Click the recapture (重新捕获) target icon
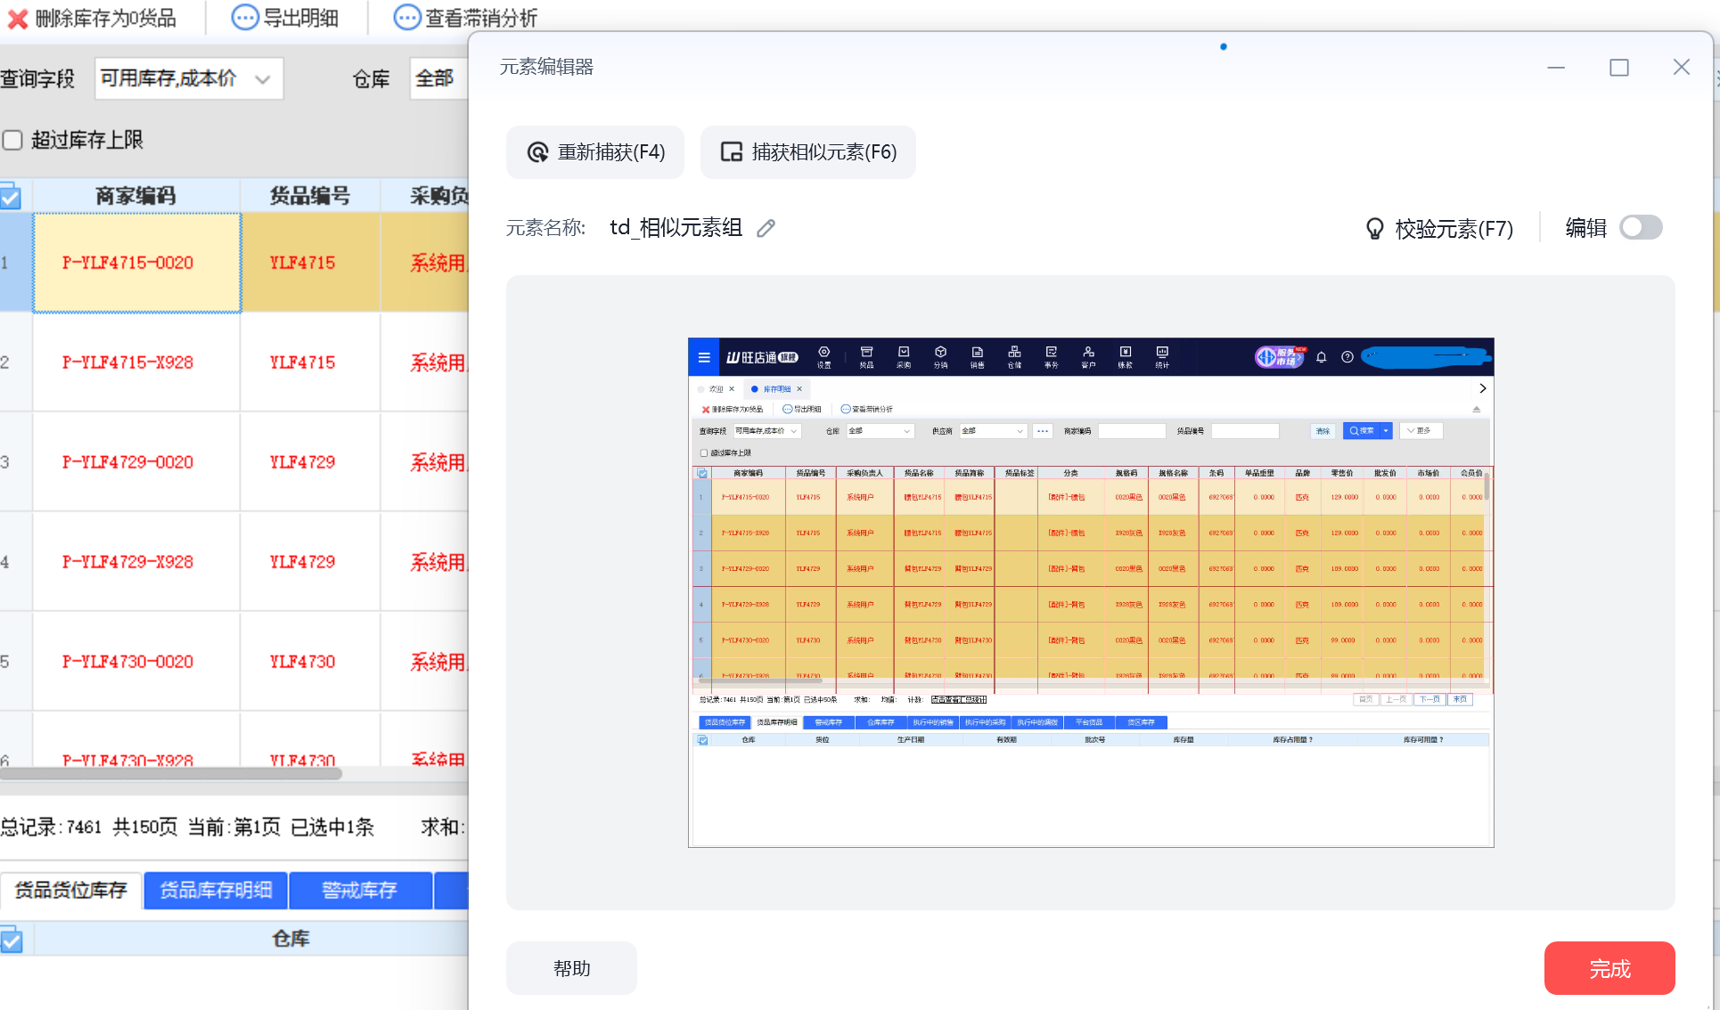The height and width of the screenshot is (1010, 1720). coord(537,152)
